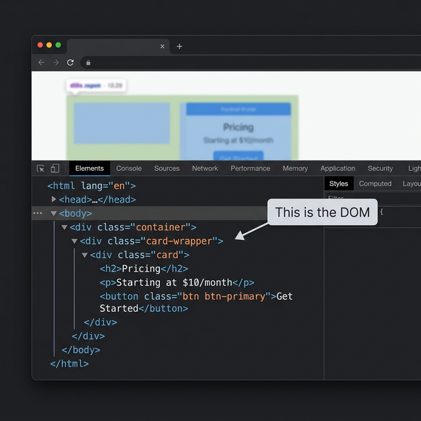The image size is (421, 421).
Task: Activate the inspect element picker icon
Action: coord(41,168)
